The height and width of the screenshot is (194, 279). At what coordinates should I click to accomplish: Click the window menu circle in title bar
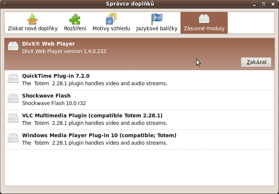point(6,4)
